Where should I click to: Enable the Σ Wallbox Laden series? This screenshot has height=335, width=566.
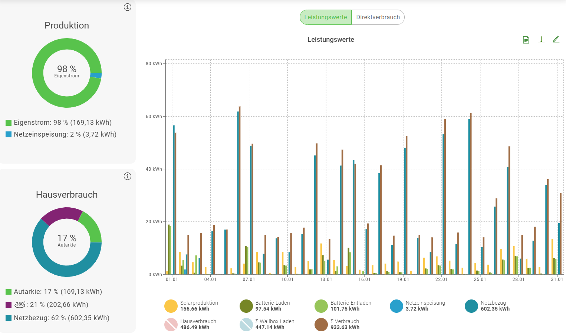pos(246,325)
